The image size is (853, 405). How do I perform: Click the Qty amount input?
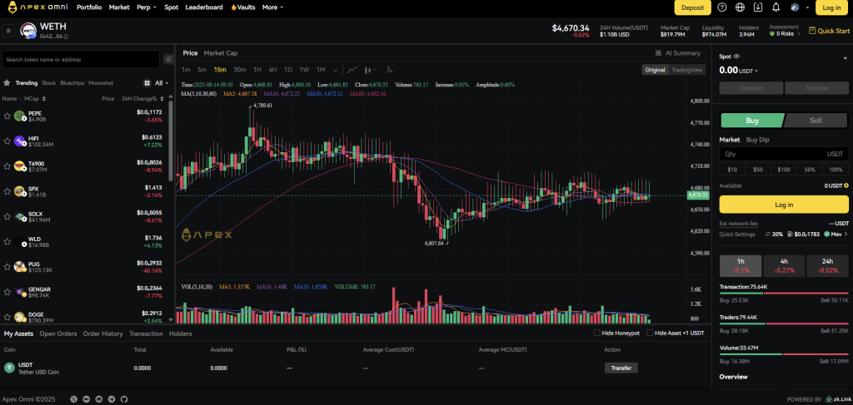(784, 154)
